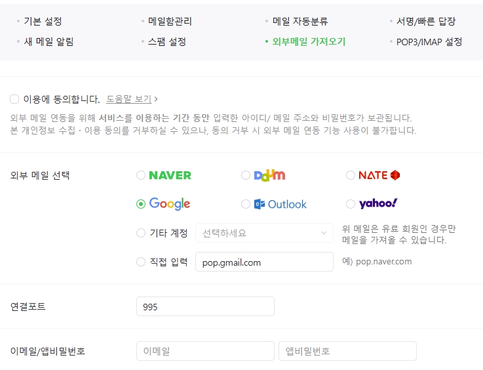Click the 연결포트 field showing 995
Viewport: 483px width, 370px height.
(x=205, y=306)
